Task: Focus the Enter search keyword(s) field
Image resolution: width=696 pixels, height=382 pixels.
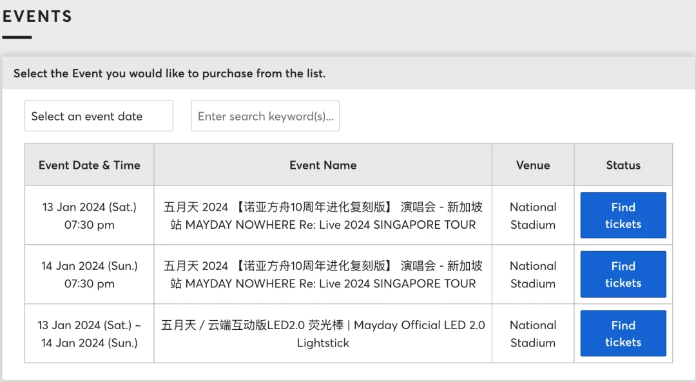Action: (265, 116)
